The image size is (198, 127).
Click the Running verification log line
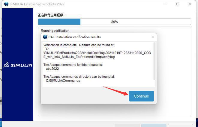(55, 31)
